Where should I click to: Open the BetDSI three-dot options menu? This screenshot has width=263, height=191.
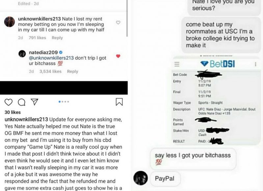coord(255,64)
